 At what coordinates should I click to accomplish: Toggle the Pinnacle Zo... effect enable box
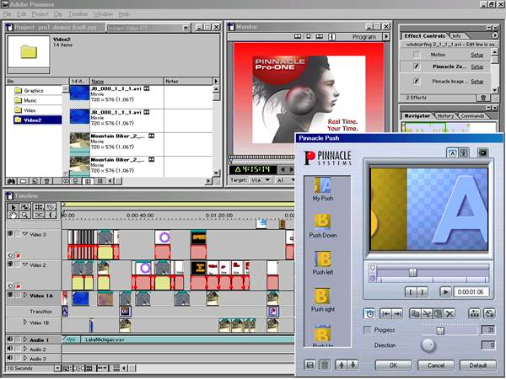[x=417, y=67]
